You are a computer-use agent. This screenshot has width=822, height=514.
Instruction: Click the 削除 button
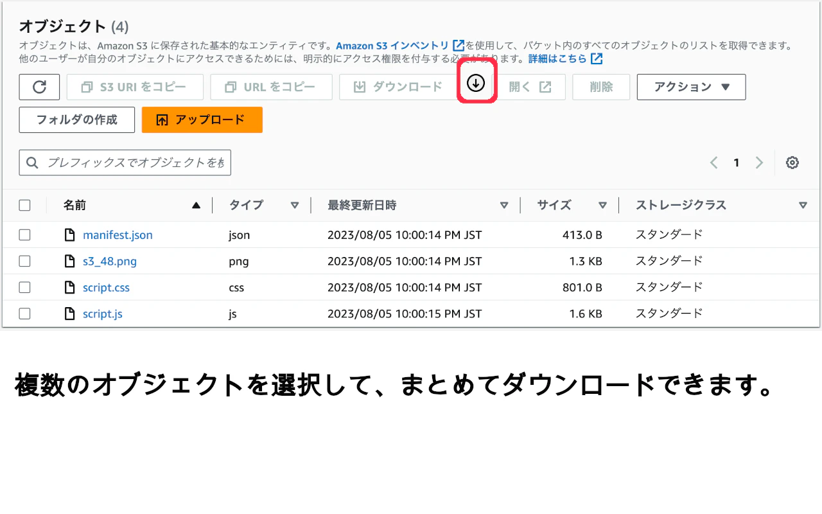[x=601, y=87]
